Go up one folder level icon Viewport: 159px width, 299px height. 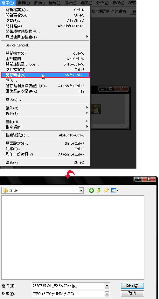pyautogui.click(x=99, y=190)
